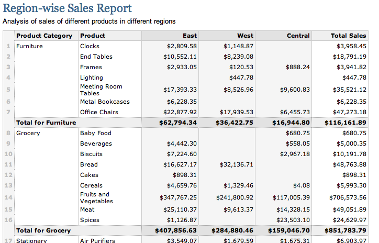
Task: Select the Product Category column header
Action: [x=44, y=36]
